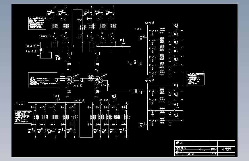The image size is (249, 161).
Task: Select reactor symbol on #2 transformer 10kV feed
Action: click(136, 91)
